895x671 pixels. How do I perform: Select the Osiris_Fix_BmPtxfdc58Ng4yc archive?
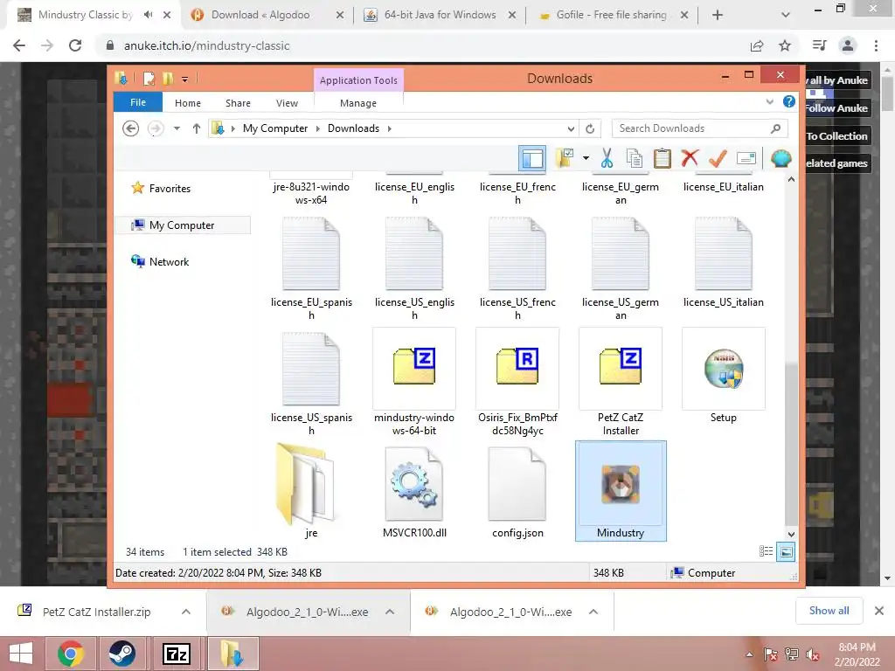[x=517, y=382]
